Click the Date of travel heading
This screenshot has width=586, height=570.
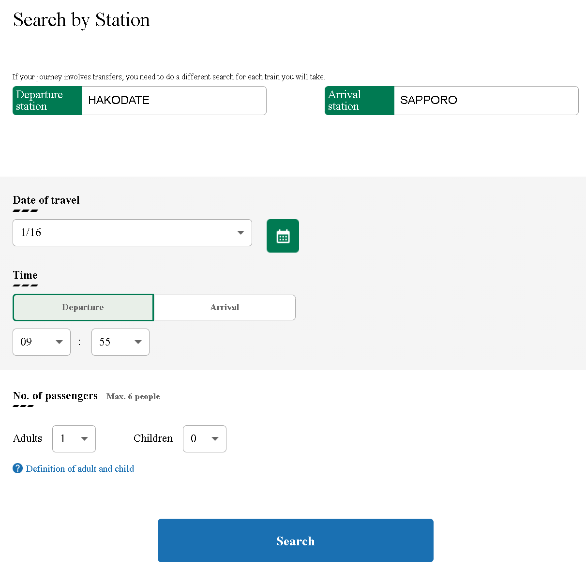point(46,200)
